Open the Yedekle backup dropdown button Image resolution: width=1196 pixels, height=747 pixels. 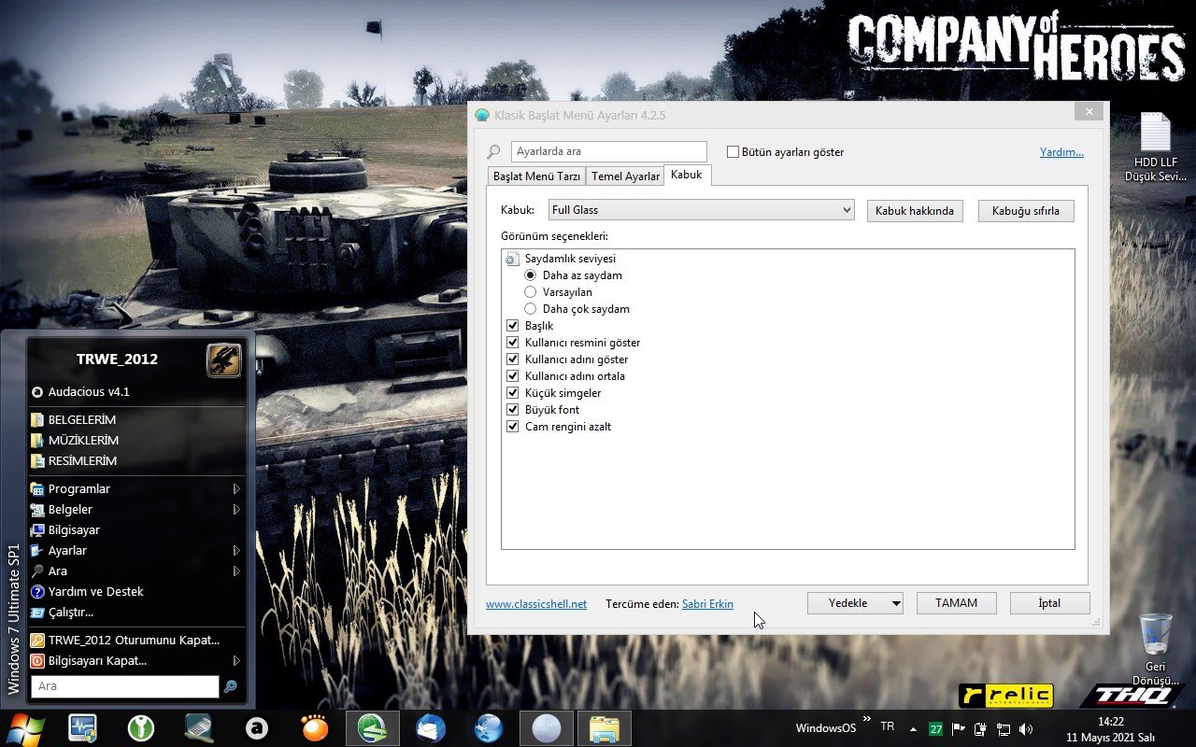pyautogui.click(x=855, y=603)
